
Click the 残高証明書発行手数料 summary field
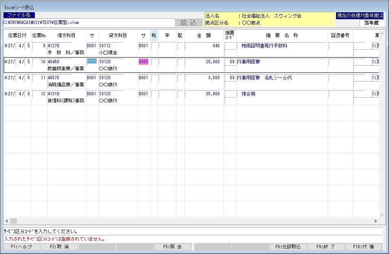[281, 46]
